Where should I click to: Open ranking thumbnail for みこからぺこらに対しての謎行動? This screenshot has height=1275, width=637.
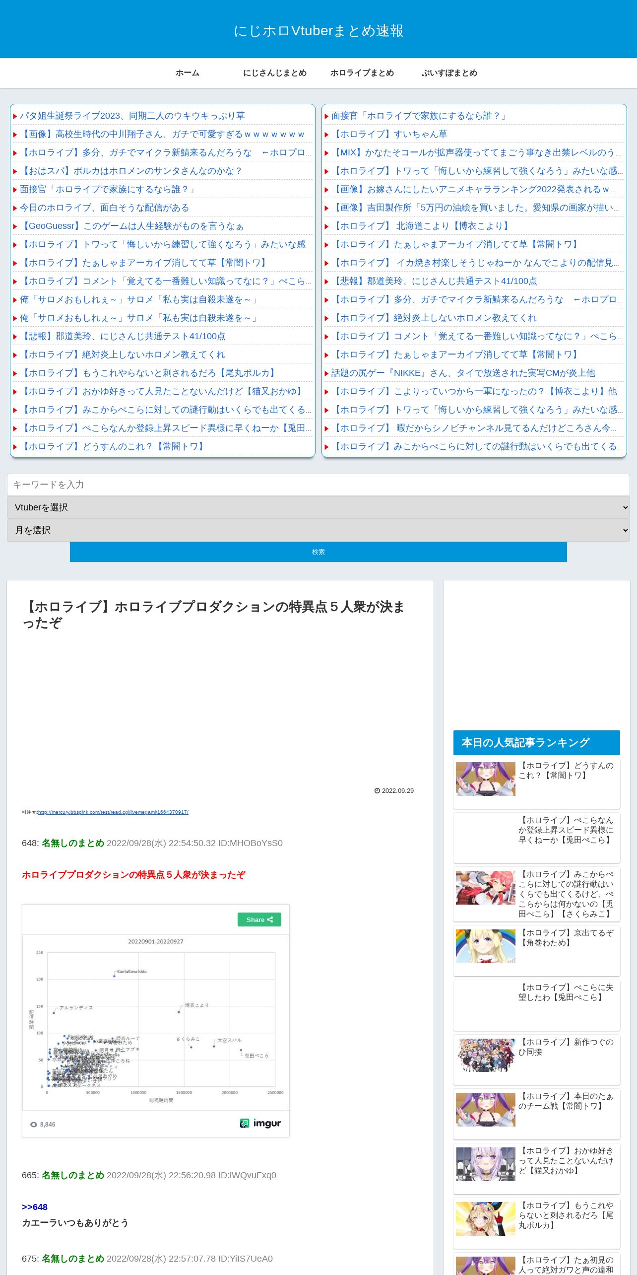point(486,887)
